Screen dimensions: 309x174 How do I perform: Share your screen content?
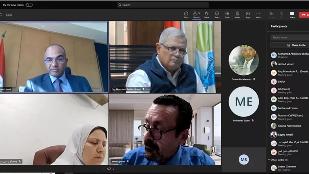pyautogui.click(x=292, y=15)
